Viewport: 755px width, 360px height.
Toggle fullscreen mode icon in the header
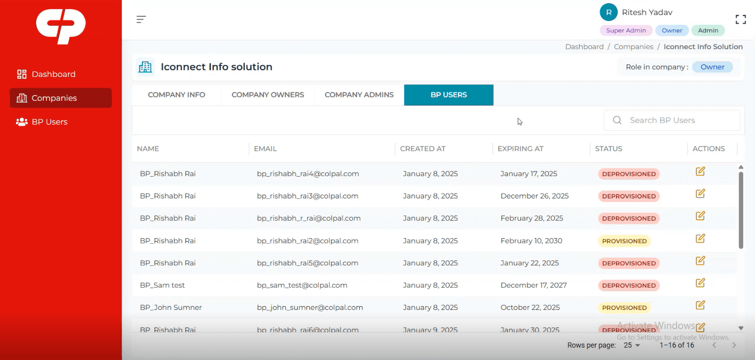[x=740, y=19]
